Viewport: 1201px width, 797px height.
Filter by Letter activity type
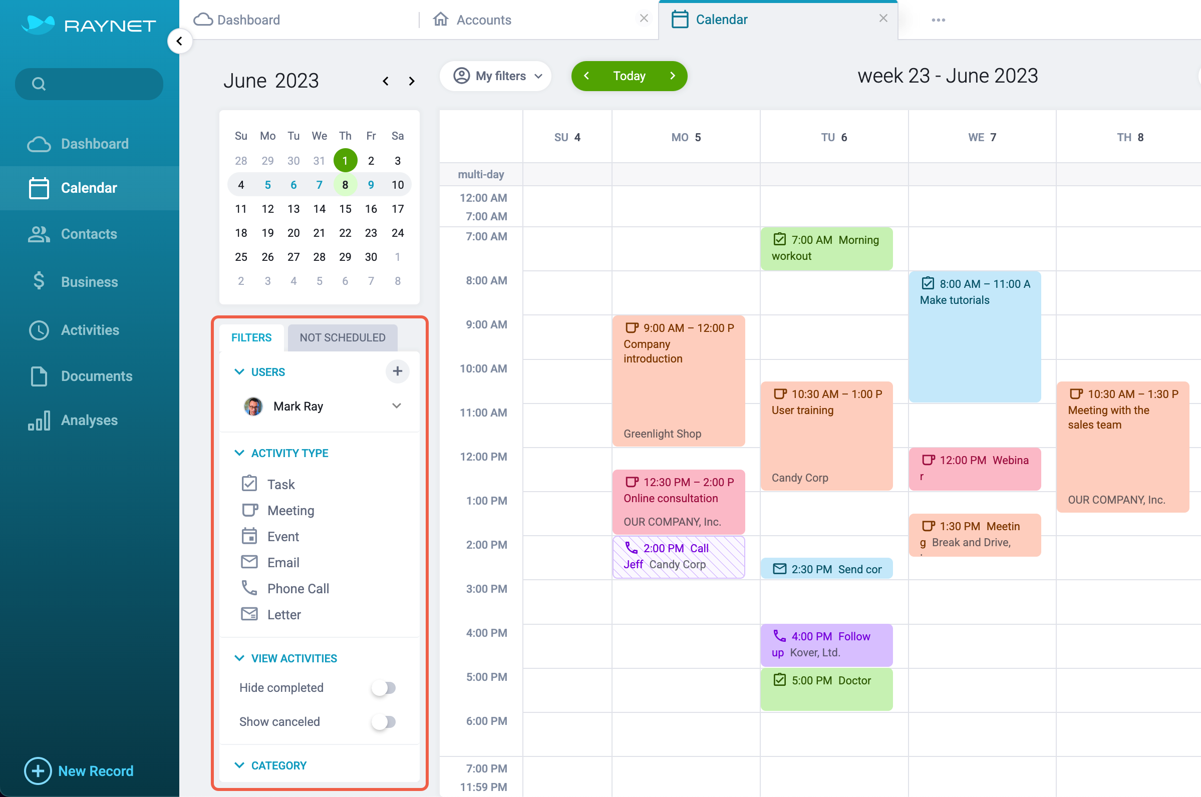[284, 615]
